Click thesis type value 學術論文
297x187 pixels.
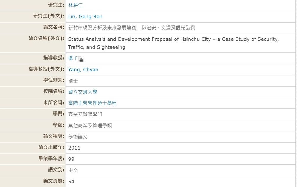[x=78, y=137]
